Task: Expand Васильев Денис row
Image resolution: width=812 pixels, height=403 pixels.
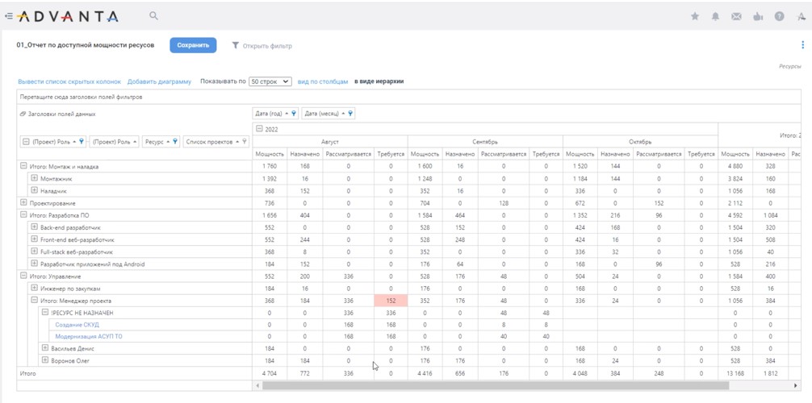Action: [45, 348]
